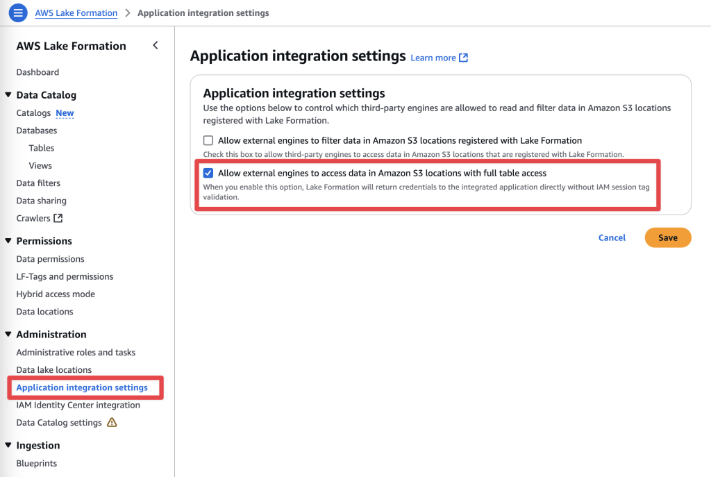711x477 pixels.
Task: Open Blueprints under Ingestion
Action: pyautogui.click(x=37, y=463)
